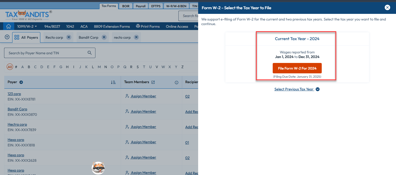The height and width of the screenshot is (175, 396).
Task: Close the Form W-2 tax year panel
Action: [x=387, y=8]
